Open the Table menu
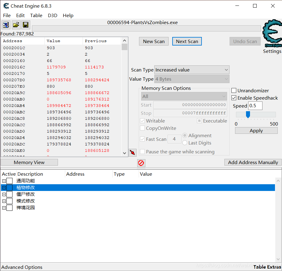Screen dimensions: 282x271 point(36,16)
